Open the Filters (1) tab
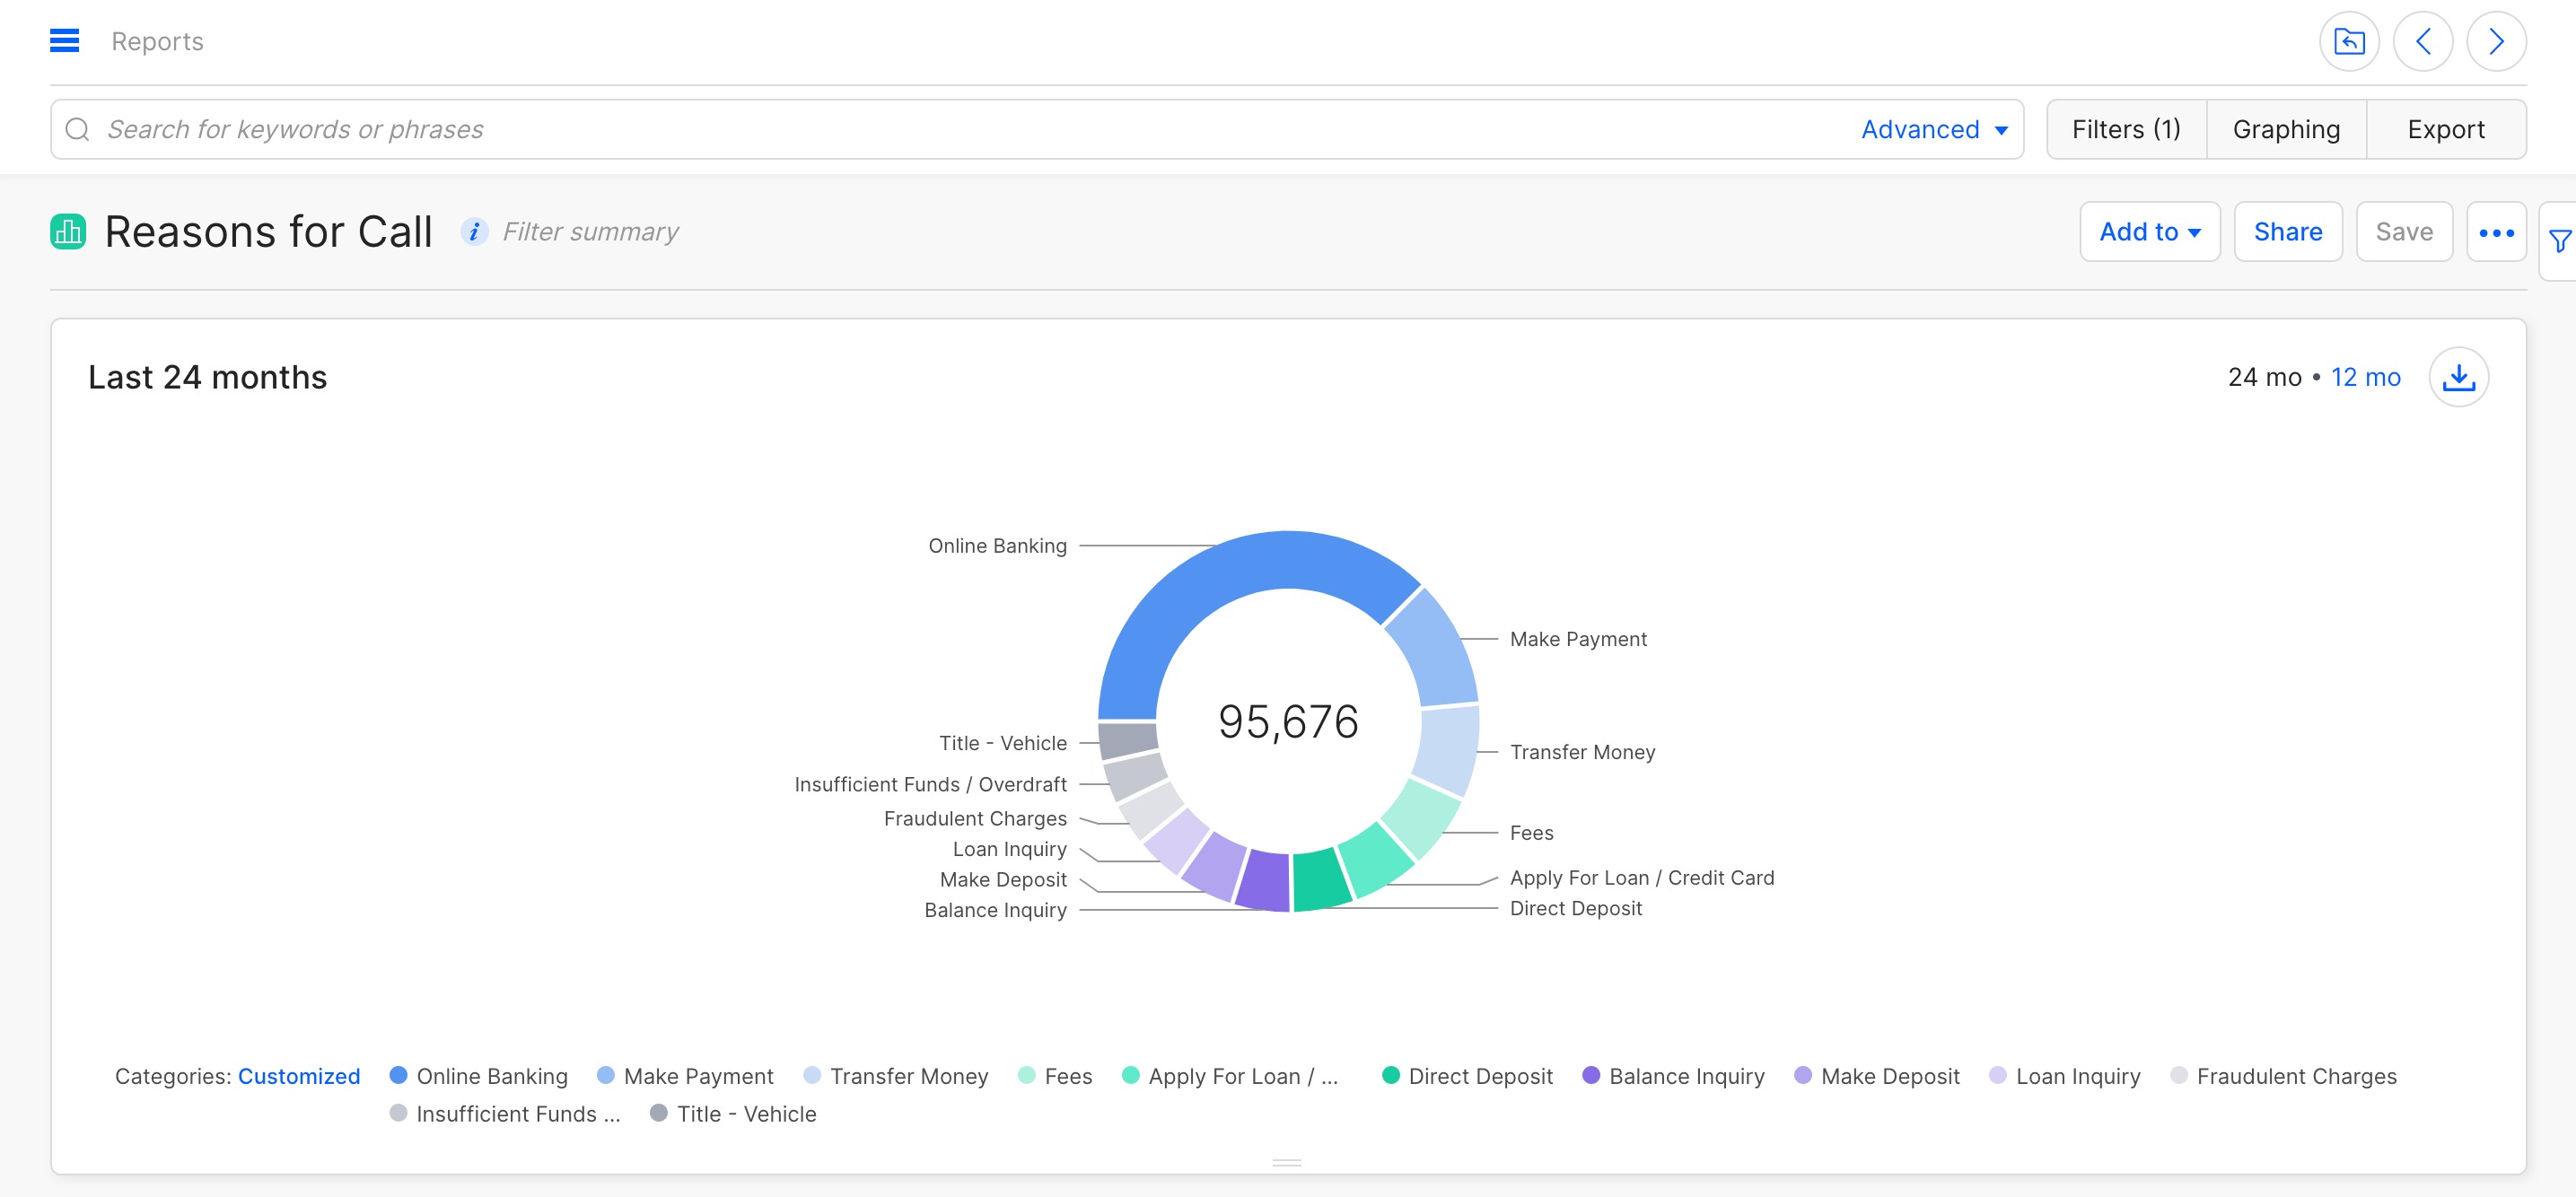2576x1197 pixels. [x=2126, y=129]
